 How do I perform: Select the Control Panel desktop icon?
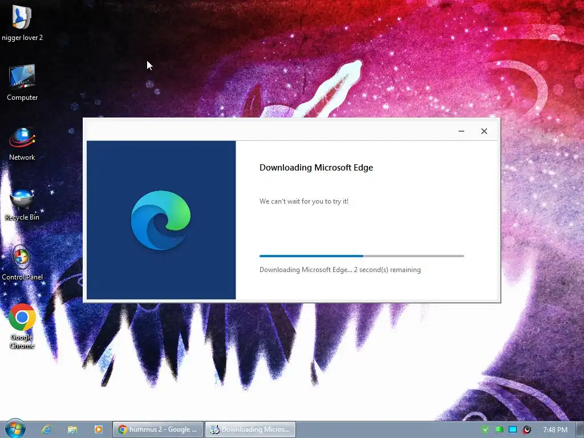(x=22, y=263)
